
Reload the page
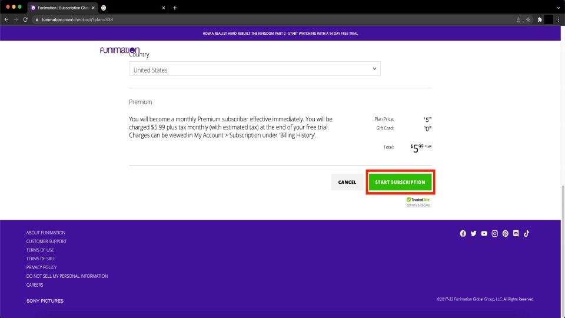(25, 19)
